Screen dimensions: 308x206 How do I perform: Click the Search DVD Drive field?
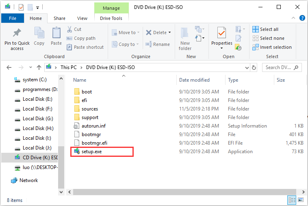[x=282, y=67]
